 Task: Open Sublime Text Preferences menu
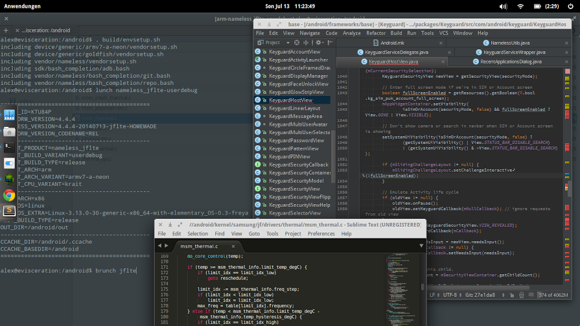point(321,234)
